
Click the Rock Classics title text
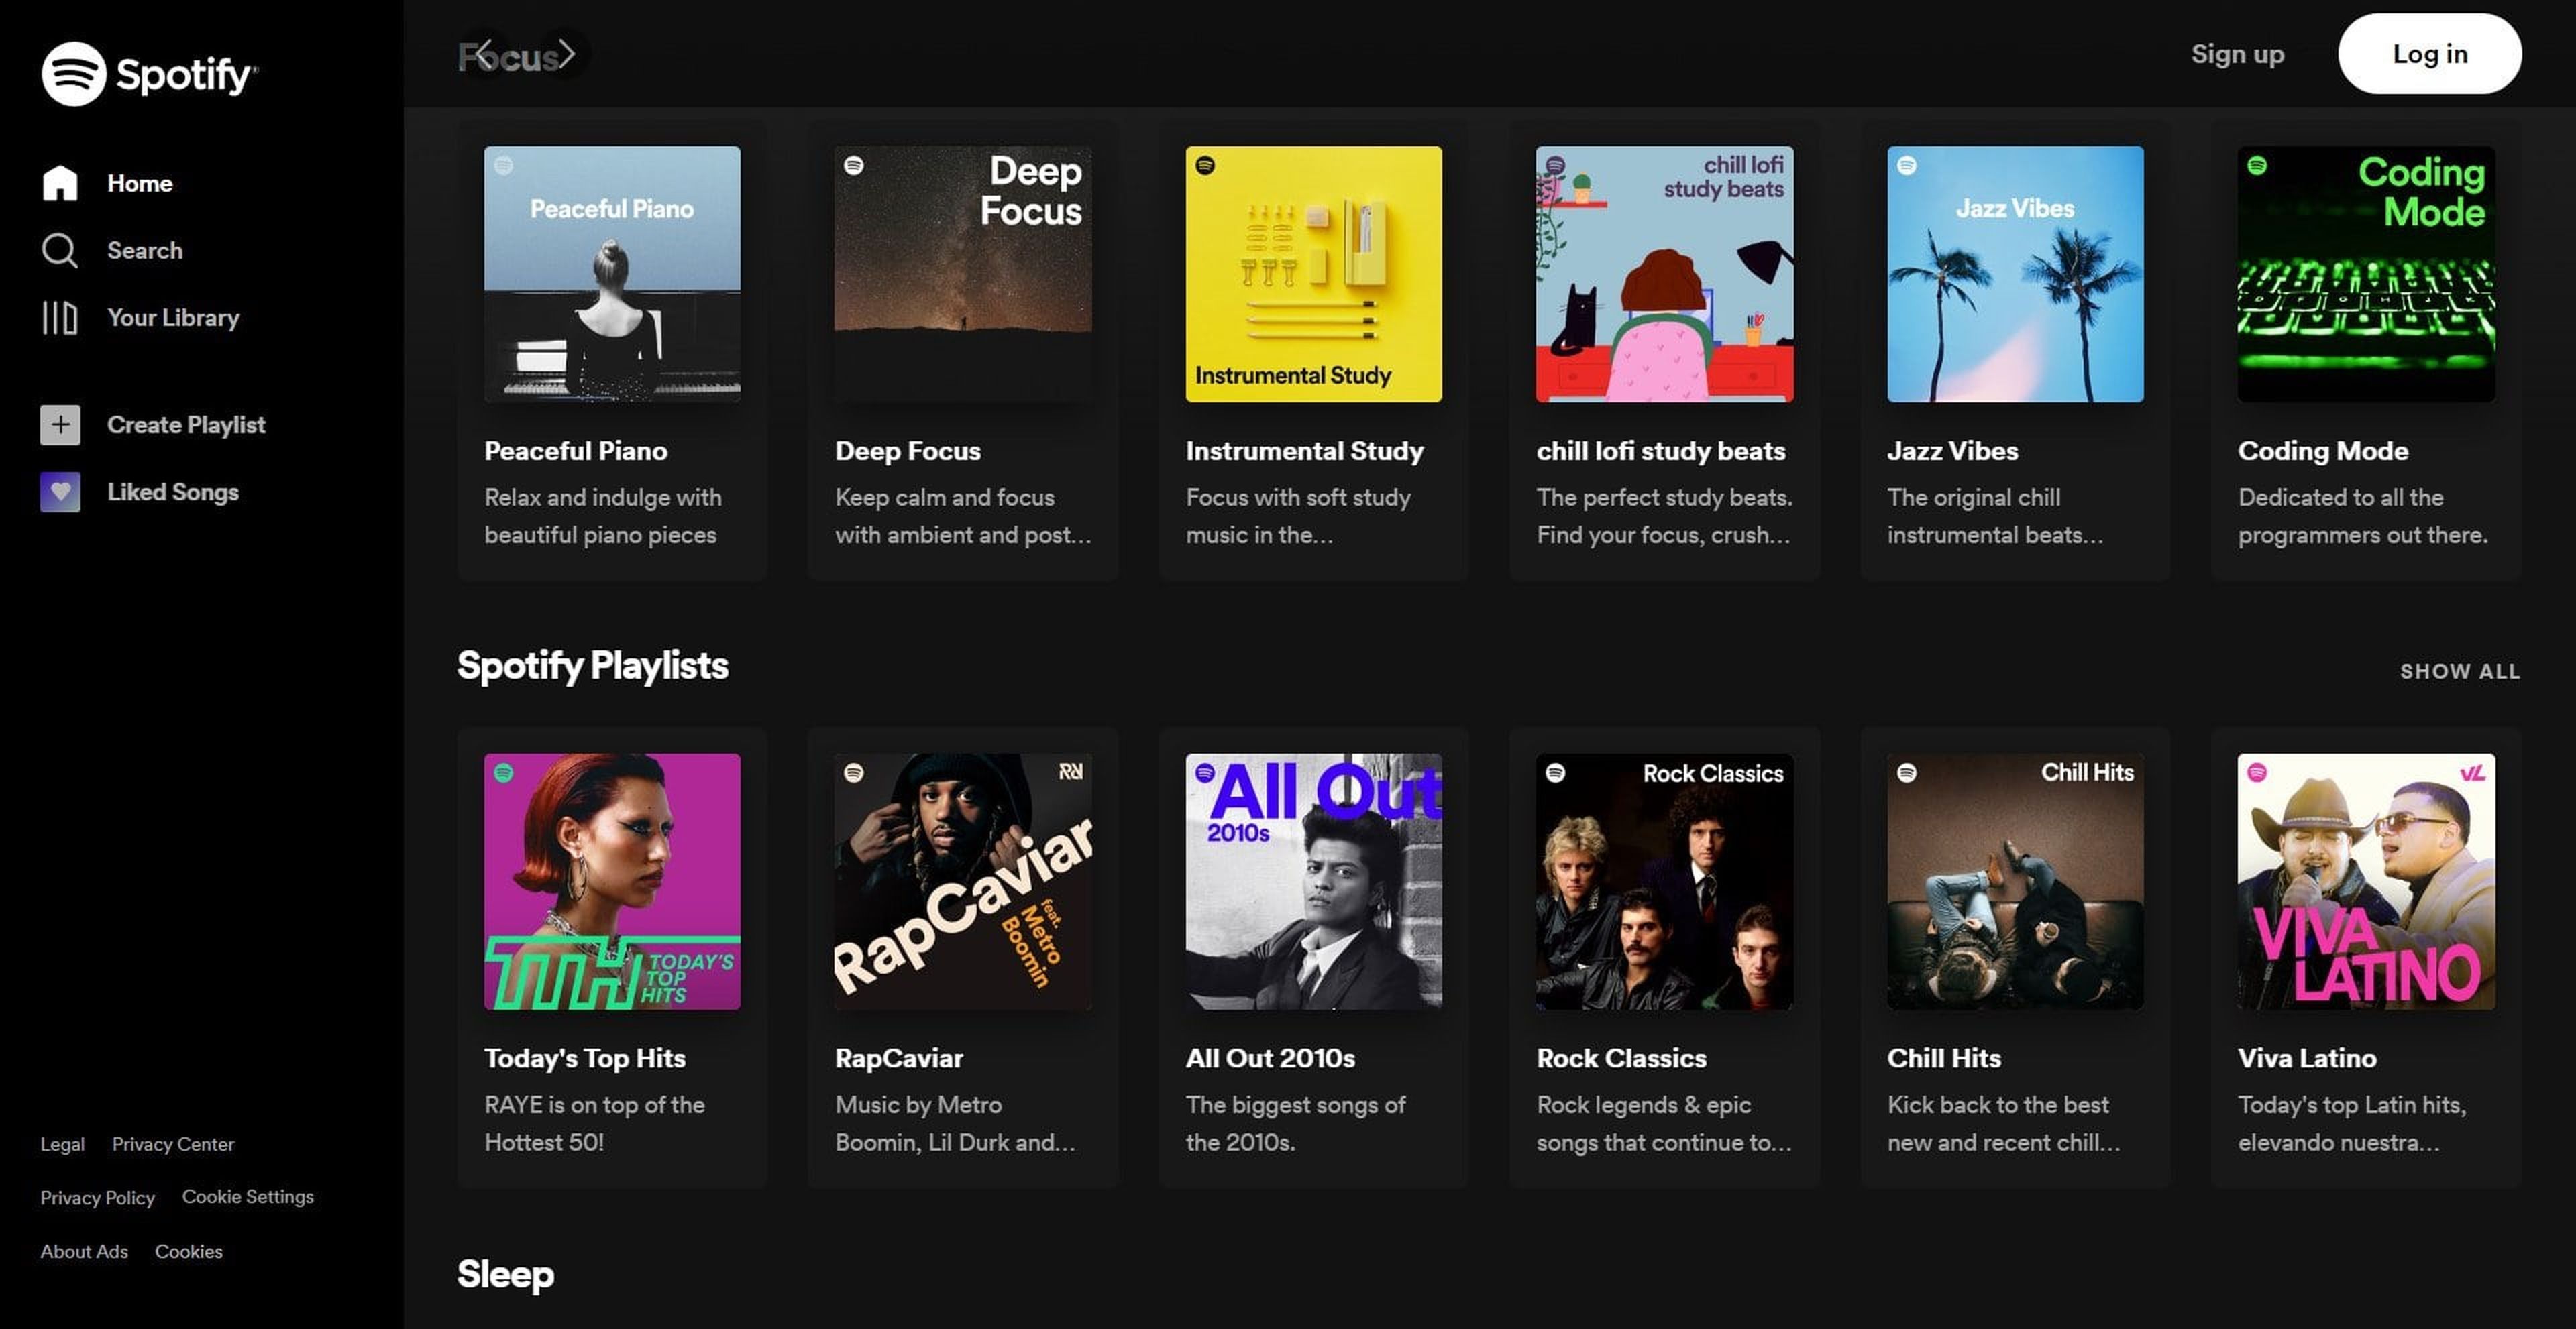tap(1622, 1058)
